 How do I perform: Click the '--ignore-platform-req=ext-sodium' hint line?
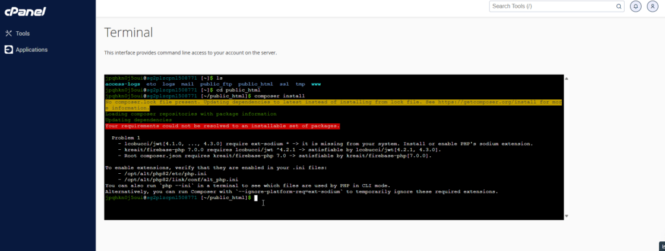[x=301, y=192]
